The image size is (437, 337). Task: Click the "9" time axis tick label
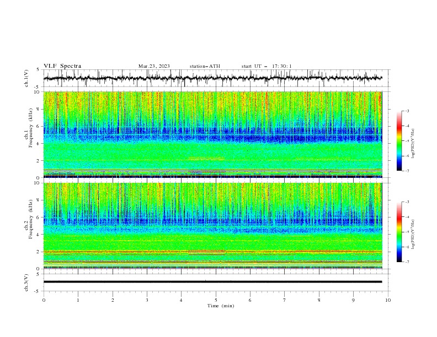pos(353,300)
